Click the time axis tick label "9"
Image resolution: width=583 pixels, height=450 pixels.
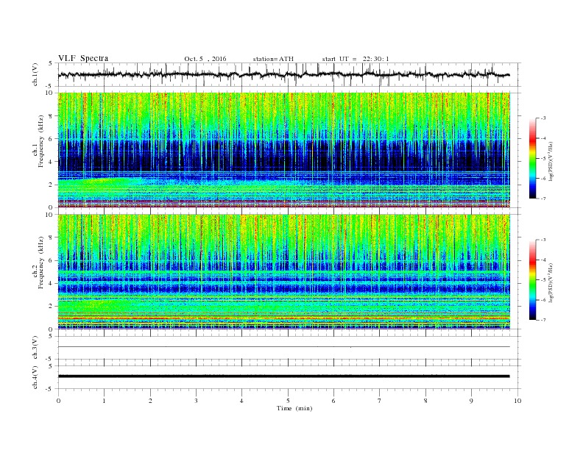tap(471, 401)
